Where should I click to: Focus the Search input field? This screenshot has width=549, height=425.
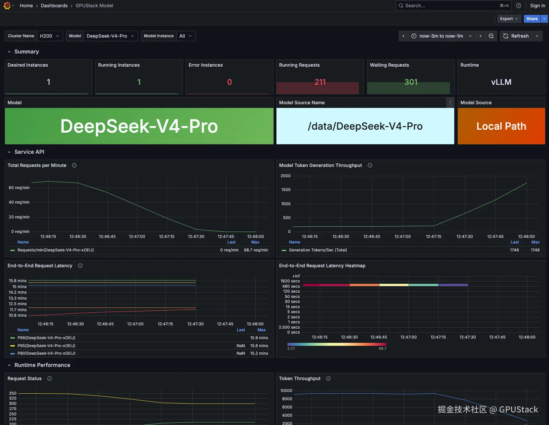453,6
